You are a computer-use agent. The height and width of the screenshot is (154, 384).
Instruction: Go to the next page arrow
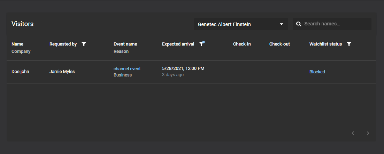pos(368,133)
